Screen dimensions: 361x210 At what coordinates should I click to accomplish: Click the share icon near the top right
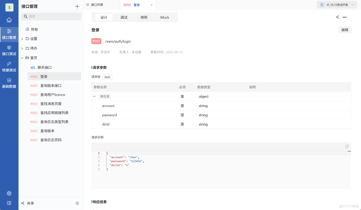[337, 17]
